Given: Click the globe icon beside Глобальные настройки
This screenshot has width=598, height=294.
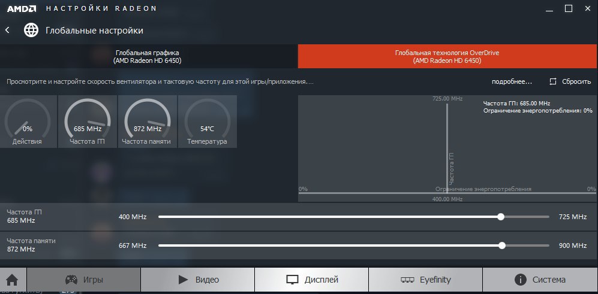Looking at the screenshot, I should coord(31,30).
